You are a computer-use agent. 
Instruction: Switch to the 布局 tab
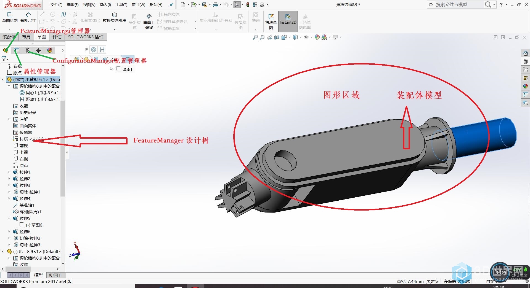point(26,37)
